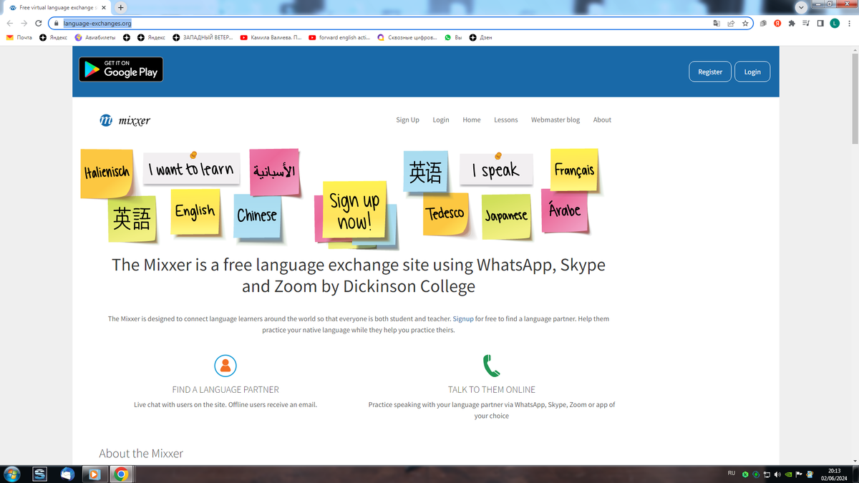Open the Камила Валиева YouTube bookmark
Screen dimensions: 859x483
click(x=271, y=37)
